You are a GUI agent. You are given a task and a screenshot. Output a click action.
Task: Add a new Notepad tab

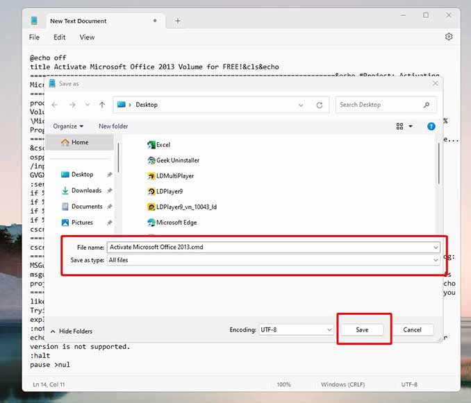pyautogui.click(x=178, y=21)
